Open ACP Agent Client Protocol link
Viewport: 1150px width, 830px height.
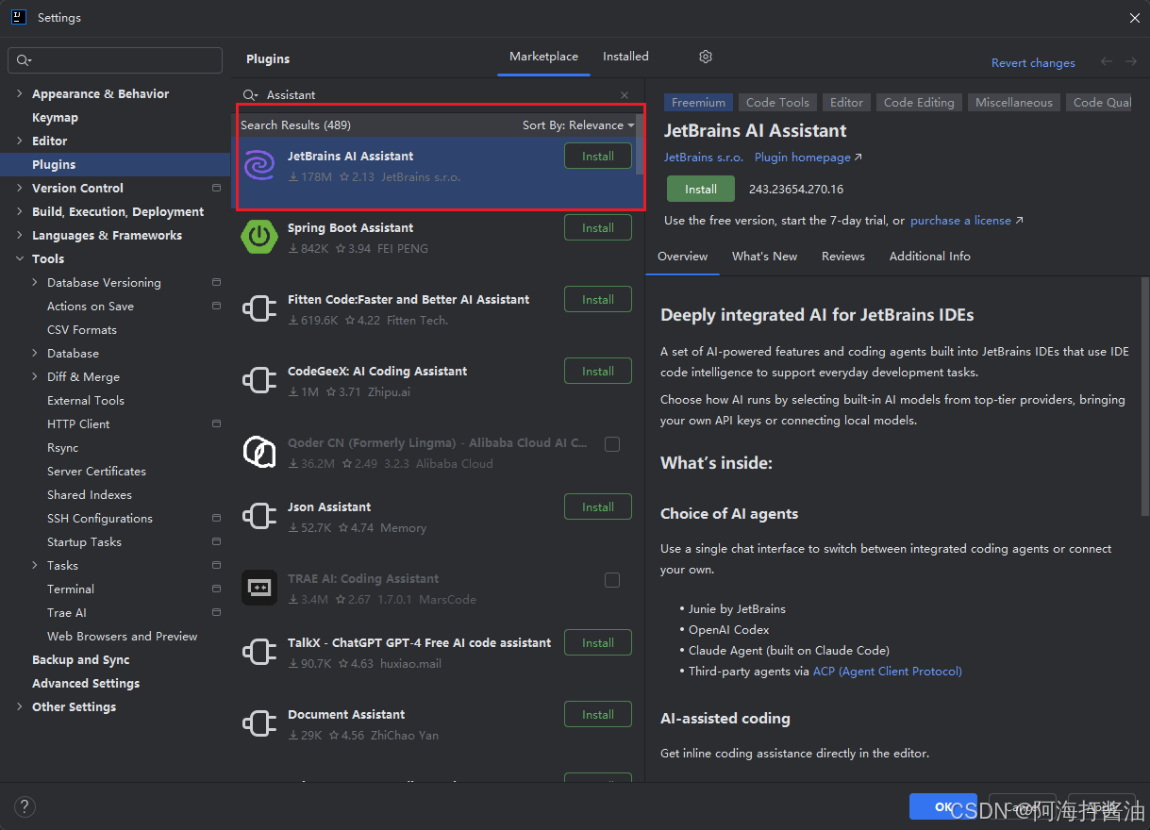[888, 672]
